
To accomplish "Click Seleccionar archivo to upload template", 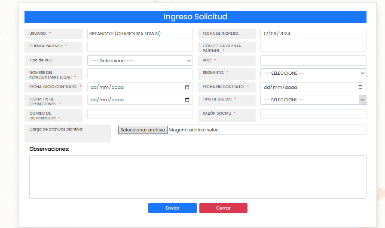I will point(142,130).
